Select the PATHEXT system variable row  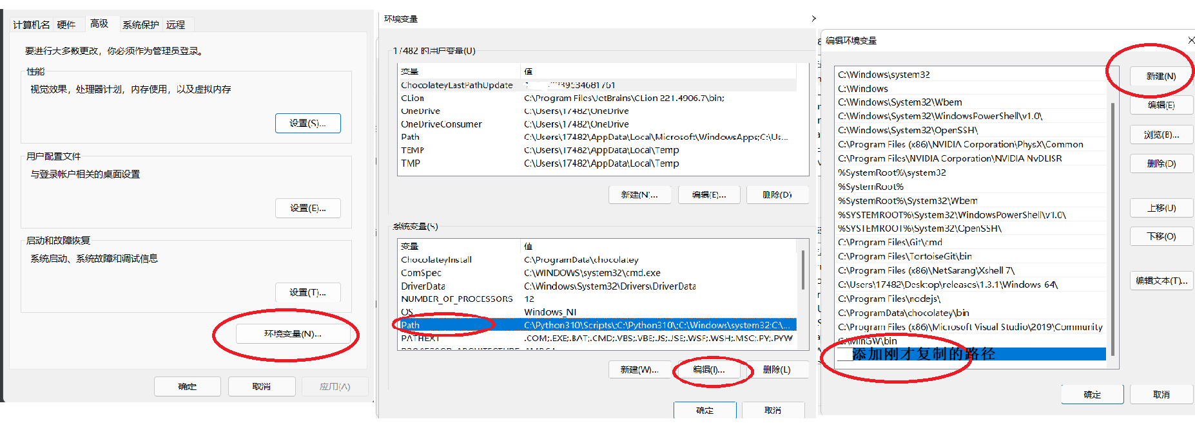pos(598,338)
